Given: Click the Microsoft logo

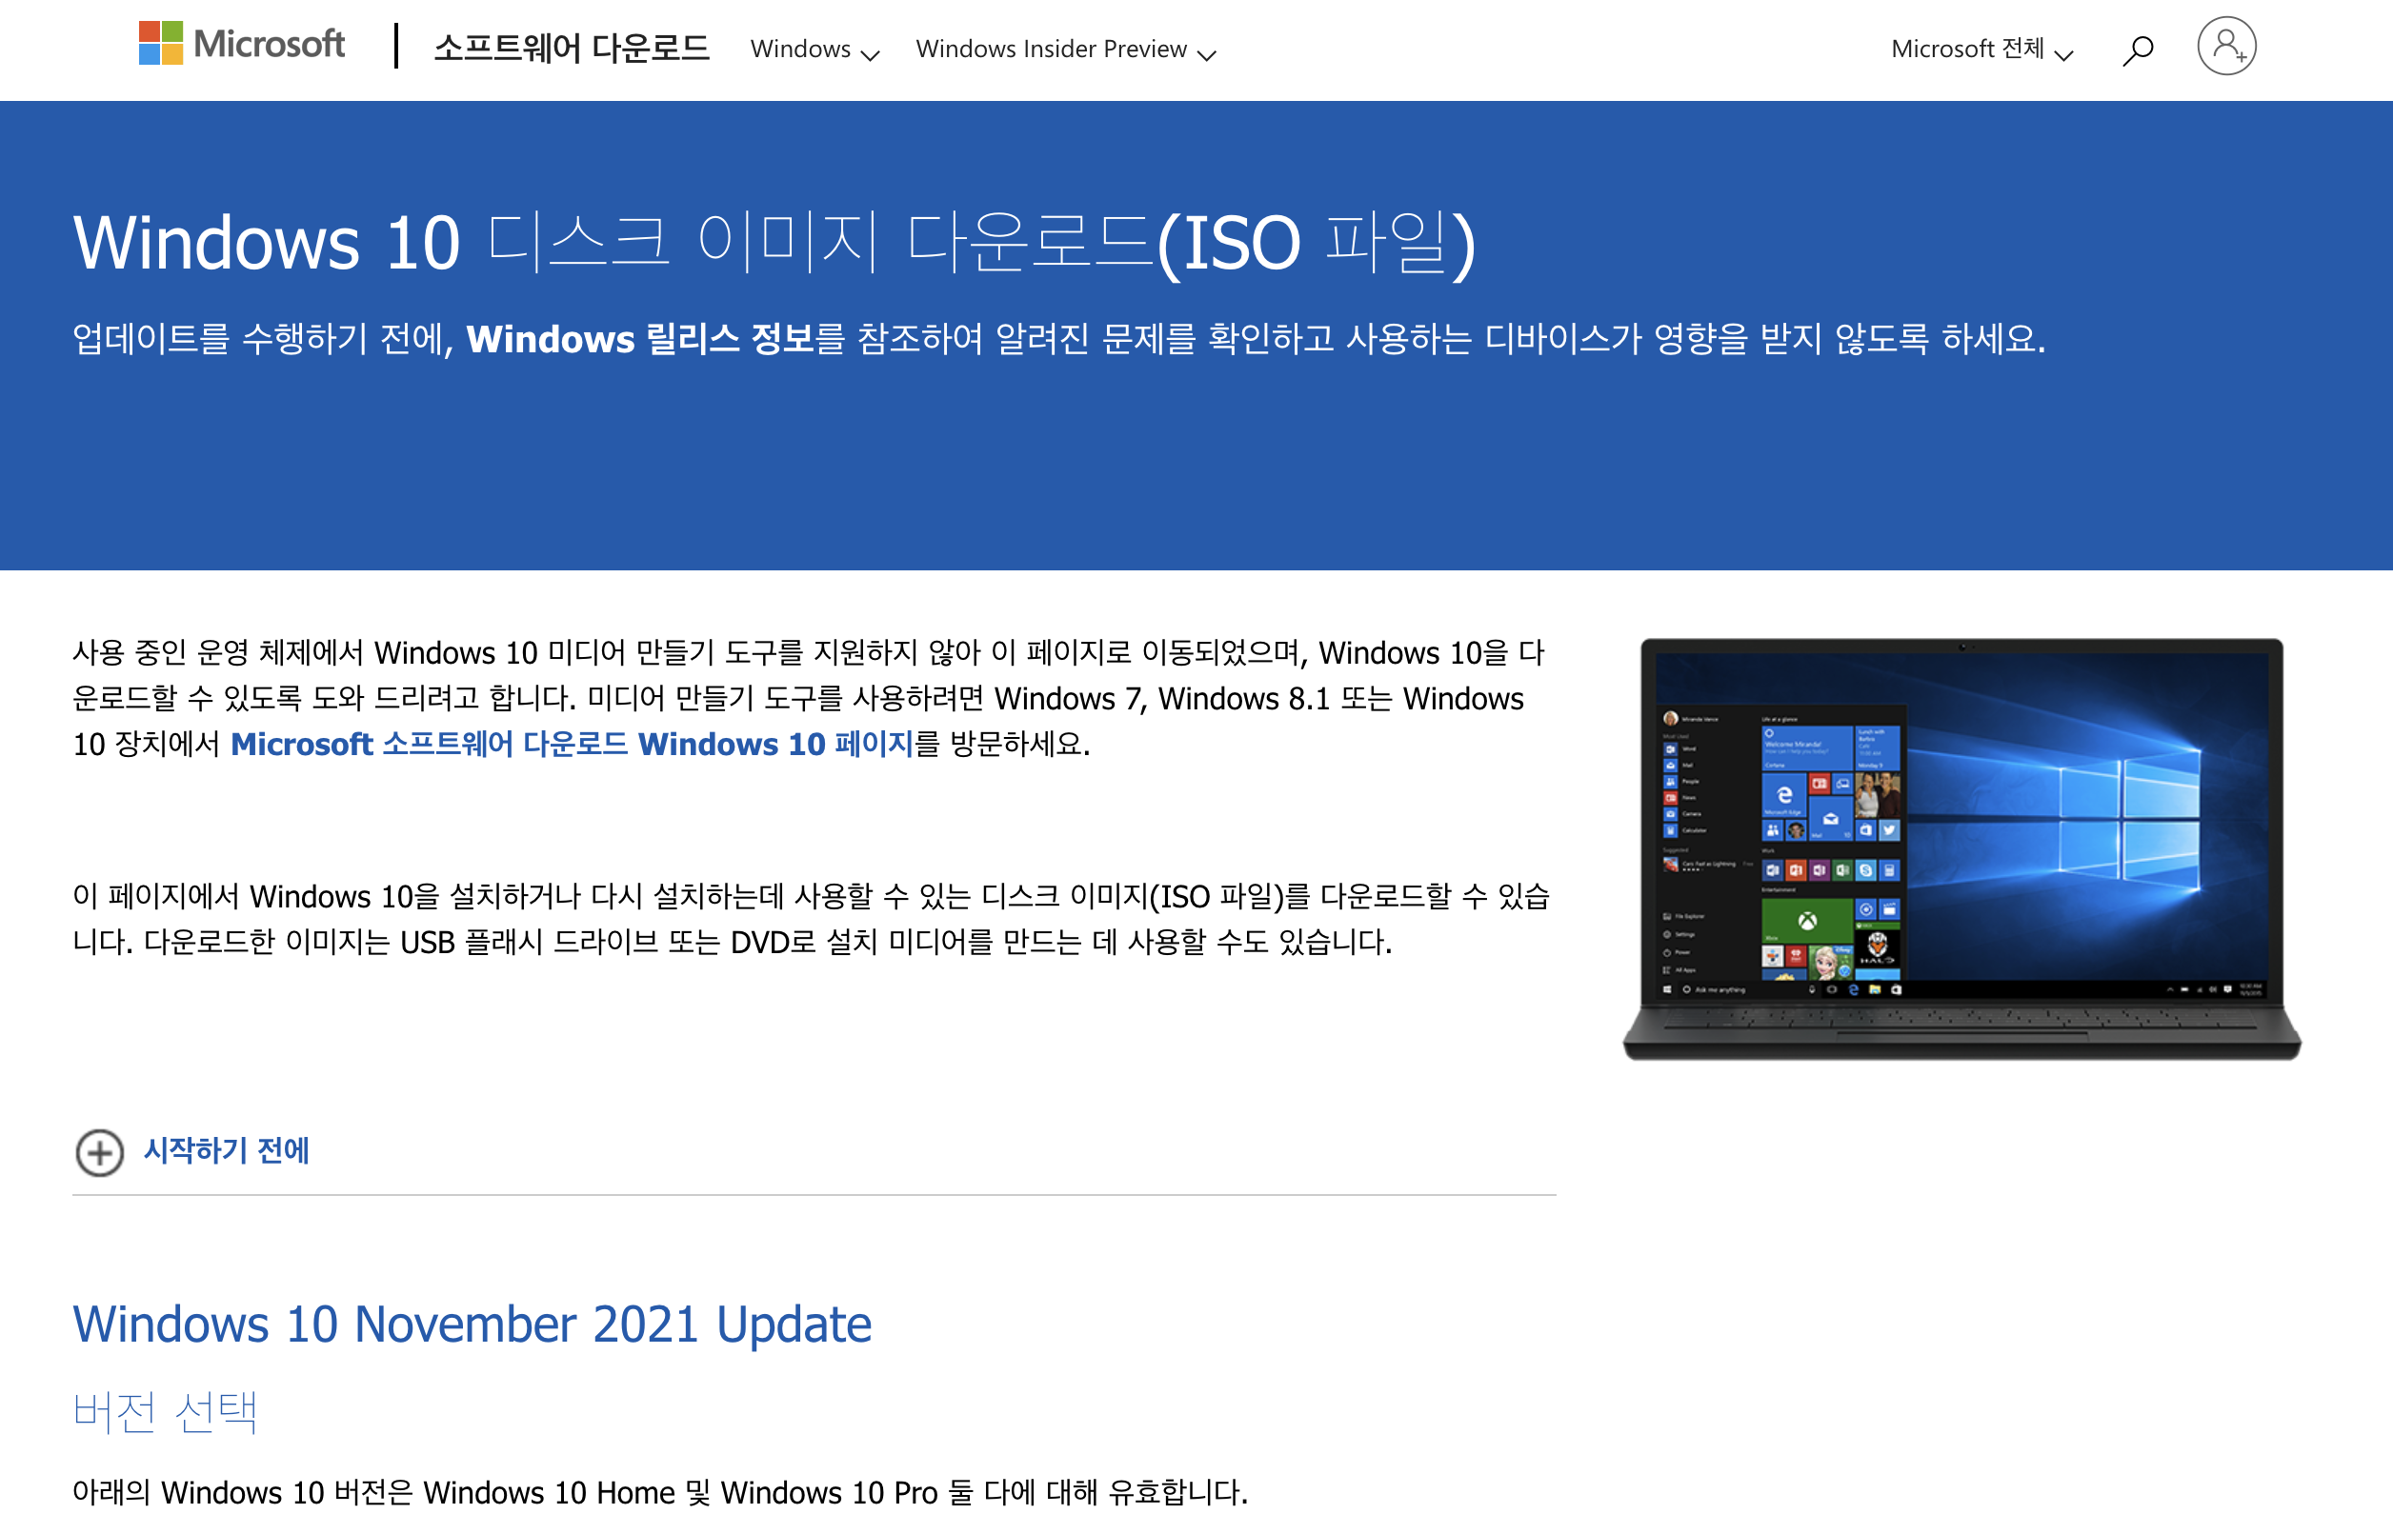Looking at the screenshot, I should [241, 44].
